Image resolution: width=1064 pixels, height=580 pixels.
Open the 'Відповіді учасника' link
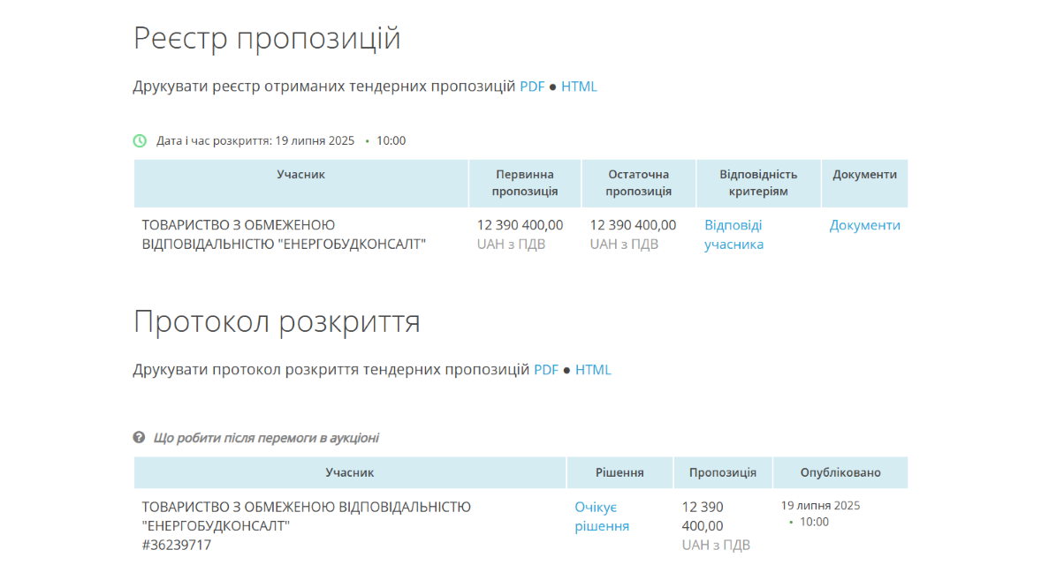click(733, 235)
